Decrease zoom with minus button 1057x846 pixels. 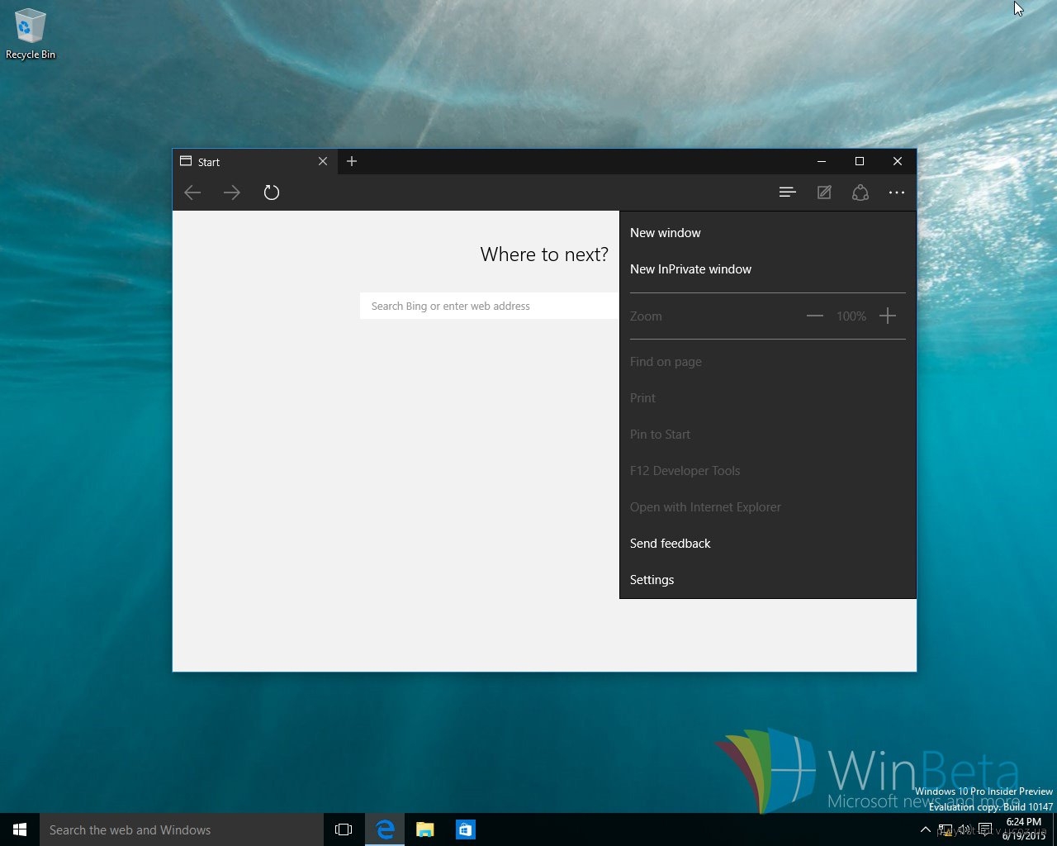(x=815, y=316)
